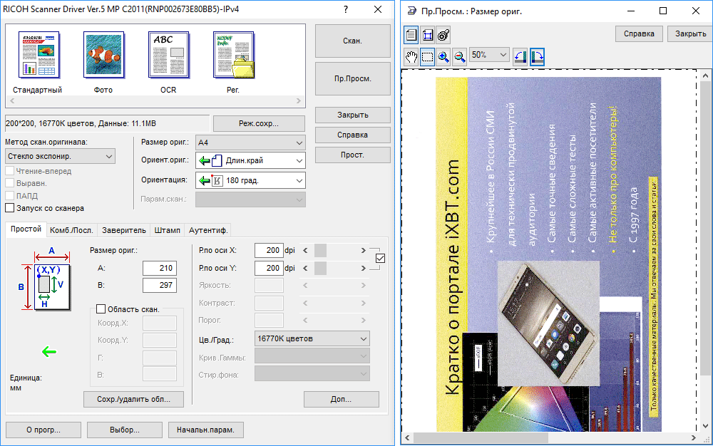Open Цв./Град. 16770К цветов dropdown

[312, 339]
